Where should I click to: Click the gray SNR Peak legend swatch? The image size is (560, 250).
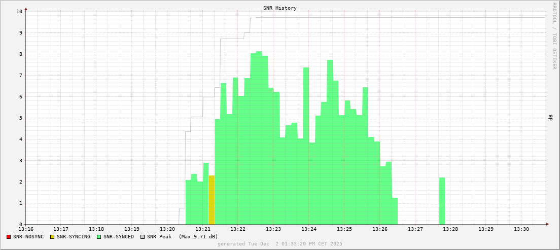143,237
